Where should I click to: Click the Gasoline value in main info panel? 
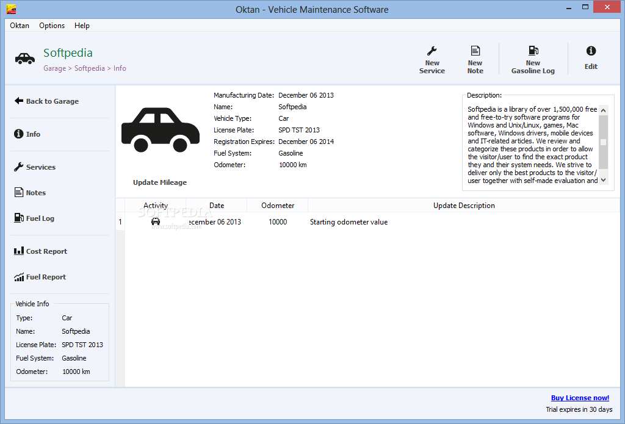coord(291,153)
